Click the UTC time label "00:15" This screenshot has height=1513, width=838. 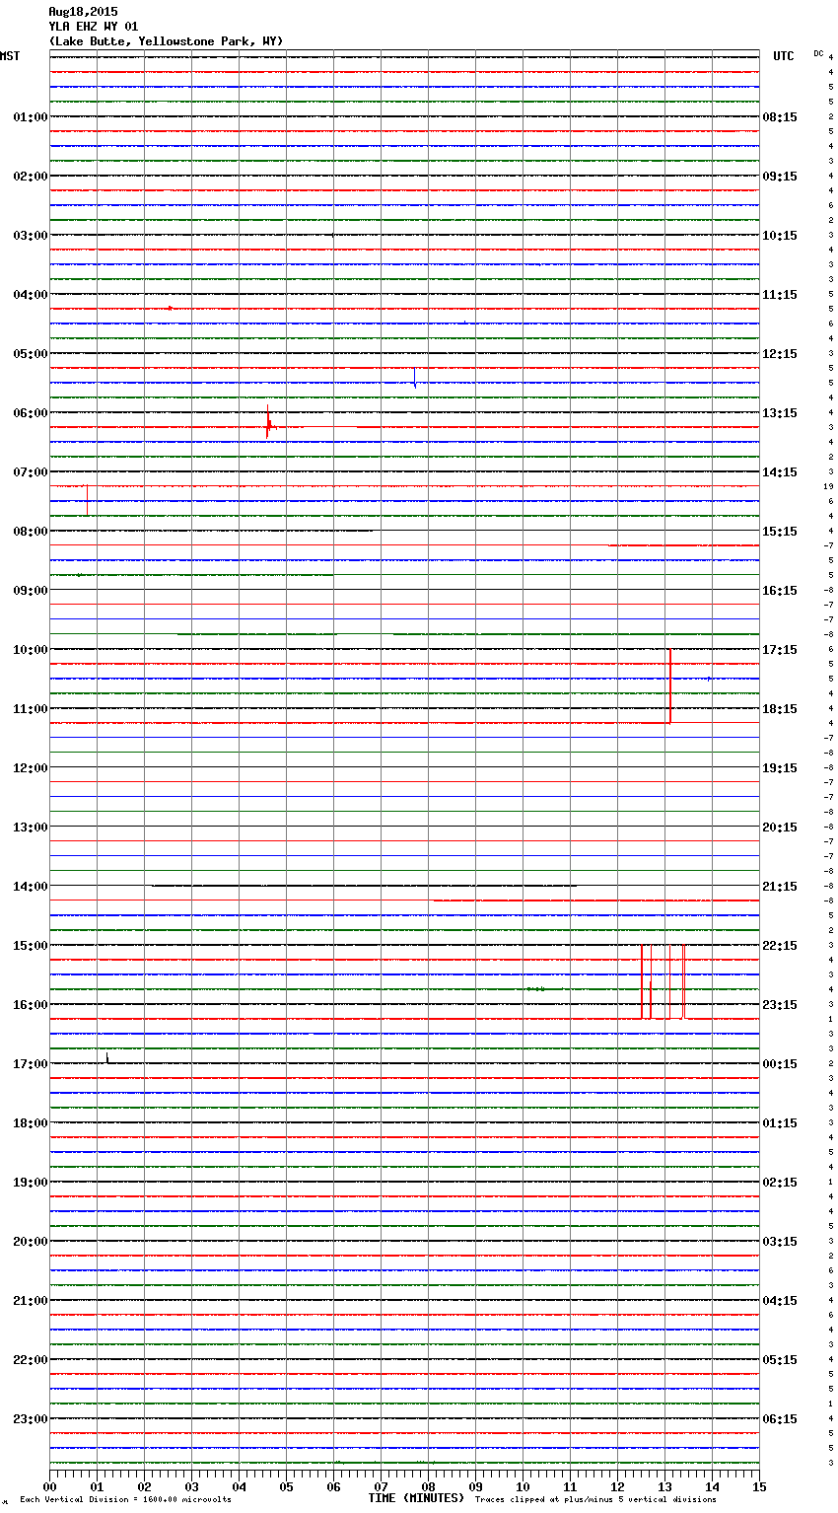click(780, 1064)
